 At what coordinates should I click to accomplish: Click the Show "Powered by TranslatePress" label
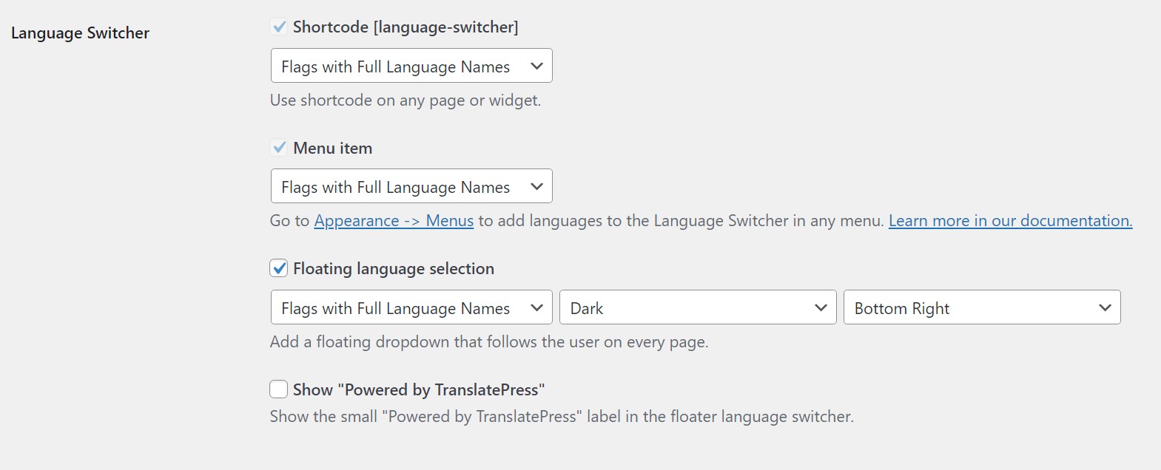[x=419, y=390]
